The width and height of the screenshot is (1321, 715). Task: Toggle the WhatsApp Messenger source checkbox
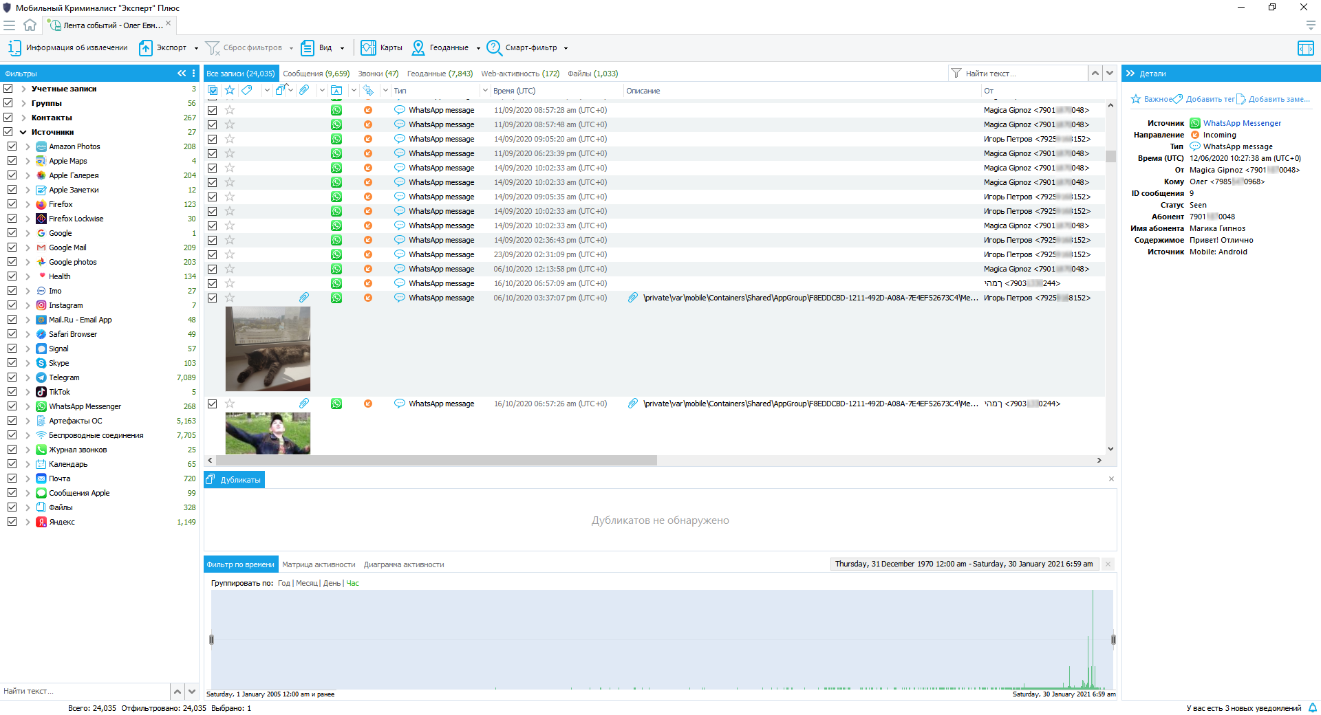point(12,406)
